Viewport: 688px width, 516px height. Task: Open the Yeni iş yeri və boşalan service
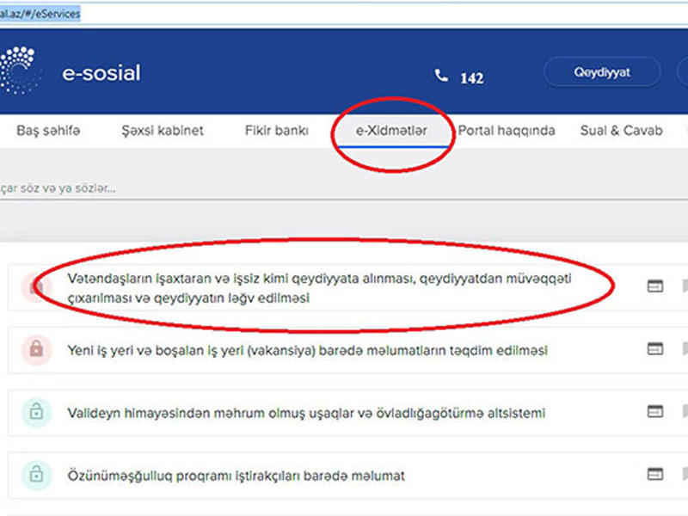click(307, 350)
